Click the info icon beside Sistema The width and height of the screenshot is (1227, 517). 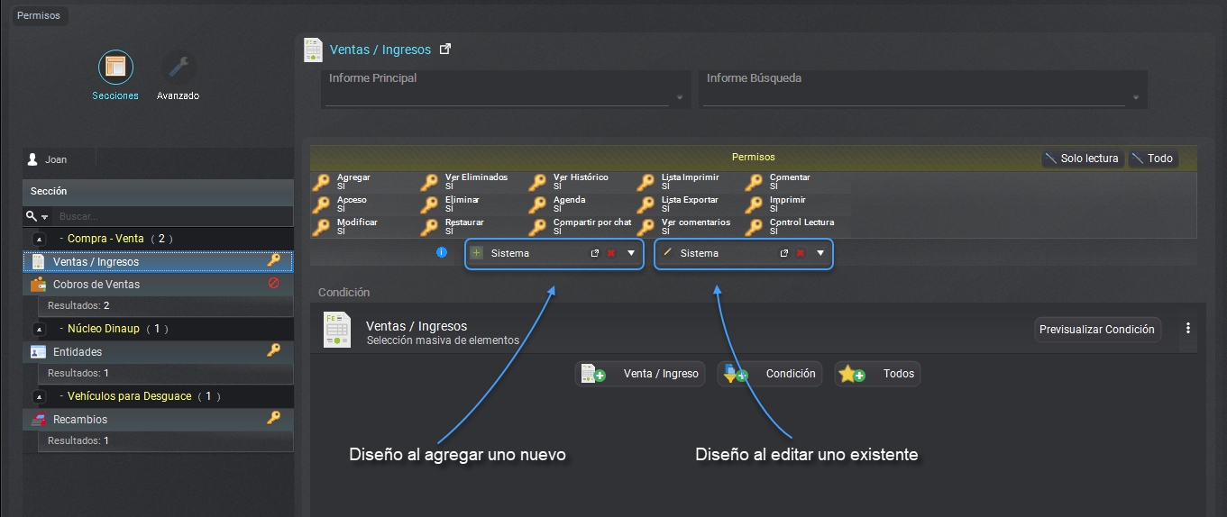[x=442, y=253]
